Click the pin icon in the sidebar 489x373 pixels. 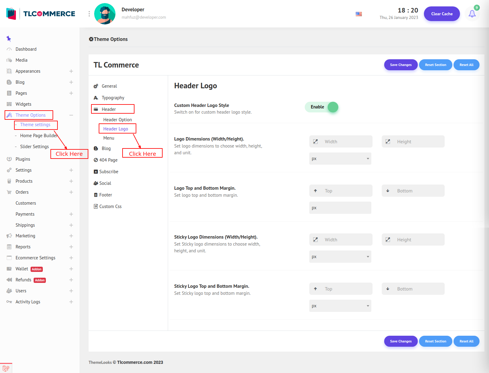pos(9,38)
